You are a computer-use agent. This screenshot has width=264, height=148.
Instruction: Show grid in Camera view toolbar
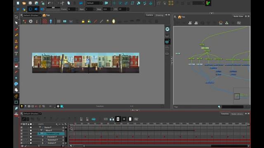(x=59, y=21)
